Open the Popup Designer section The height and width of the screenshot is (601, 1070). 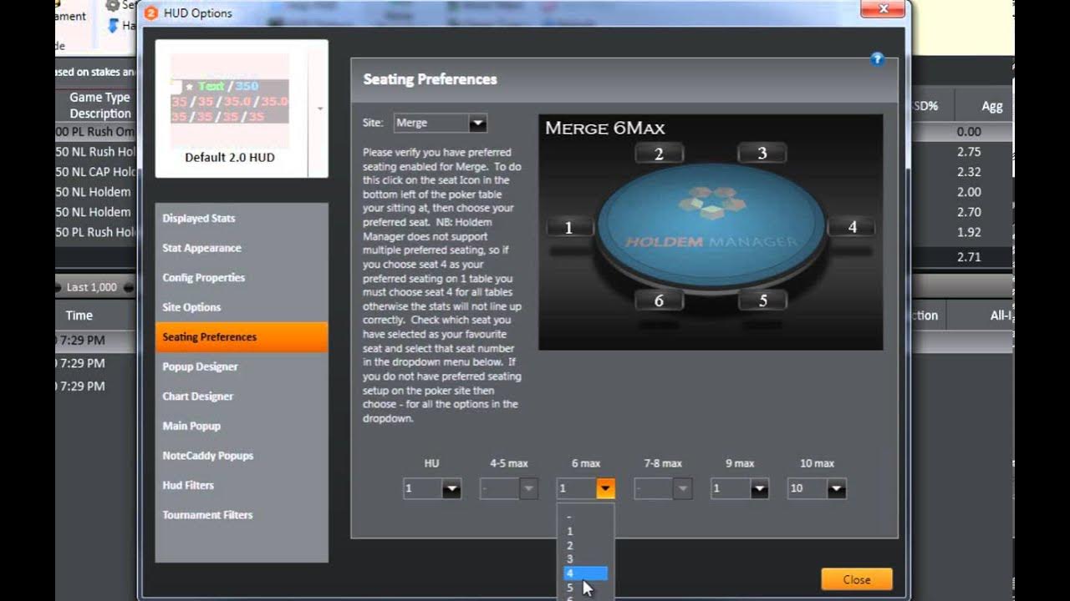[x=242, y=366]
